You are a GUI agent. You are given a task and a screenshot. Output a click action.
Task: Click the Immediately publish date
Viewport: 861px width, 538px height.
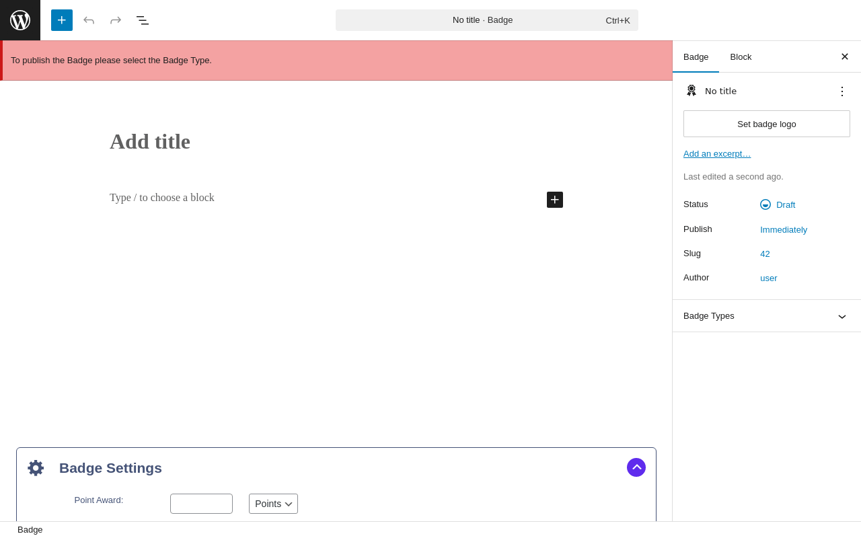pos(784,229)
